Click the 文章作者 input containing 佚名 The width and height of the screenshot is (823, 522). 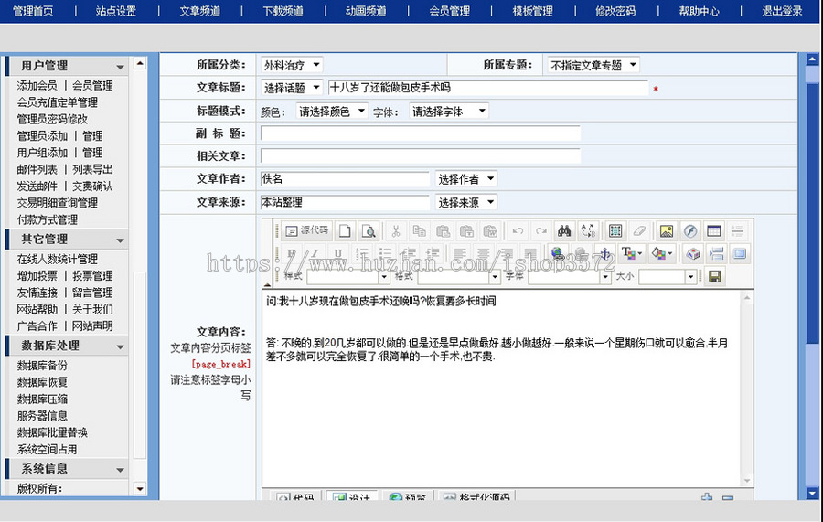[x=345, y=179]
